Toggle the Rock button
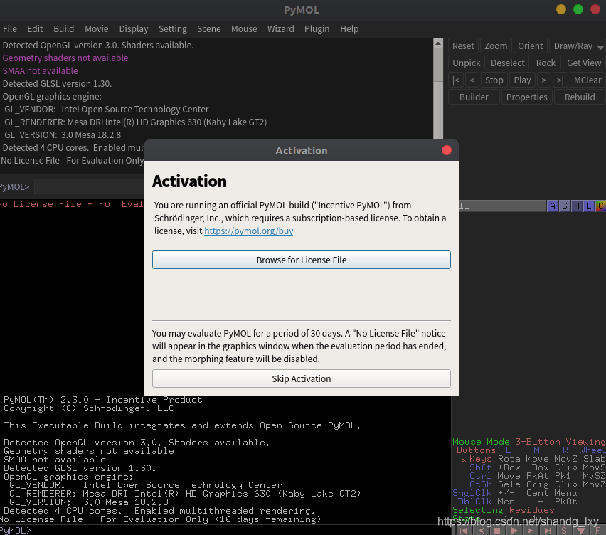606x535 pixels. click(x=546, y=63)
